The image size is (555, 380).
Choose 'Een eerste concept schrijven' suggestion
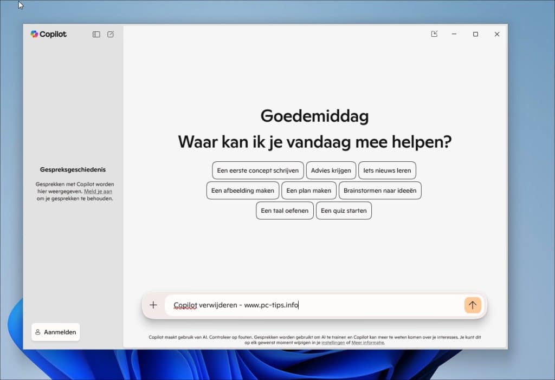point(257,171)
